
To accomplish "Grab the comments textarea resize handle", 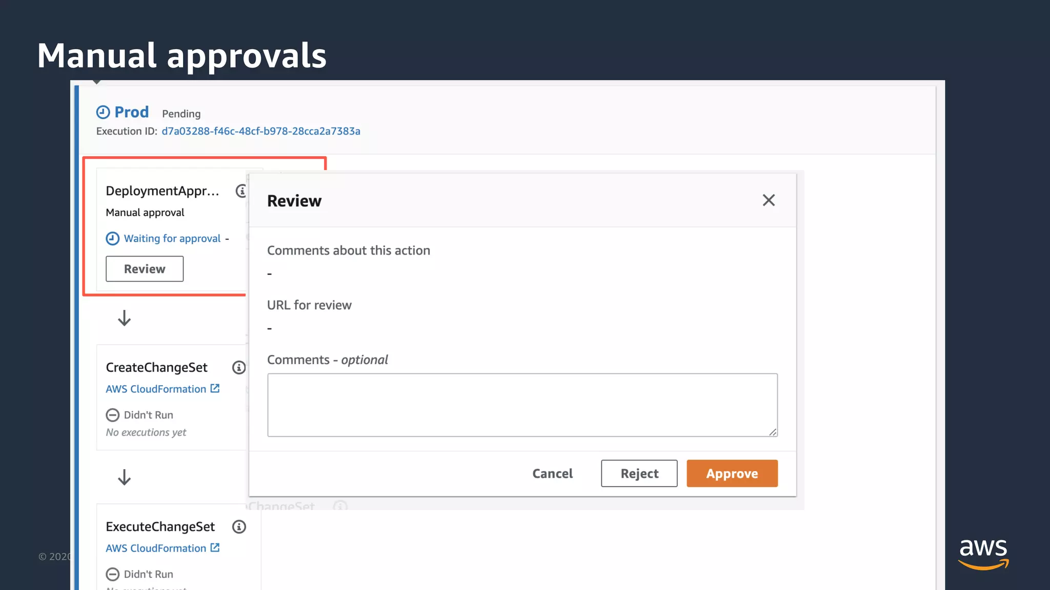I will click(773, 432).
